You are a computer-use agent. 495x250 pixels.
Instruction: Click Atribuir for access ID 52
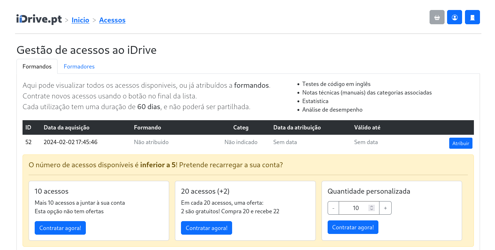(460, 143)
